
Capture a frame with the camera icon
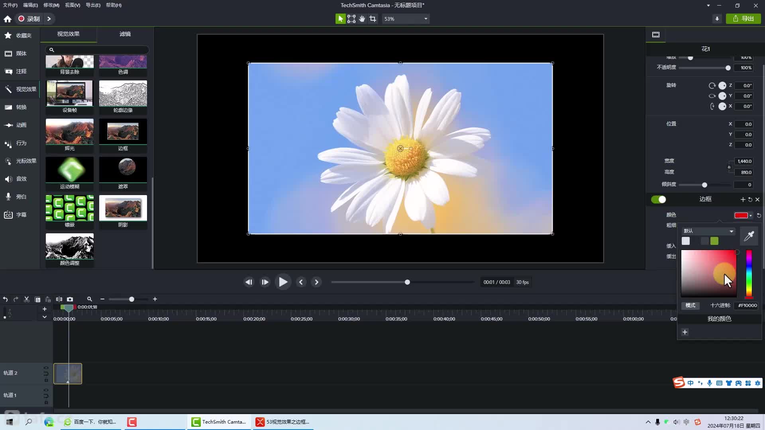coord(70,299)
